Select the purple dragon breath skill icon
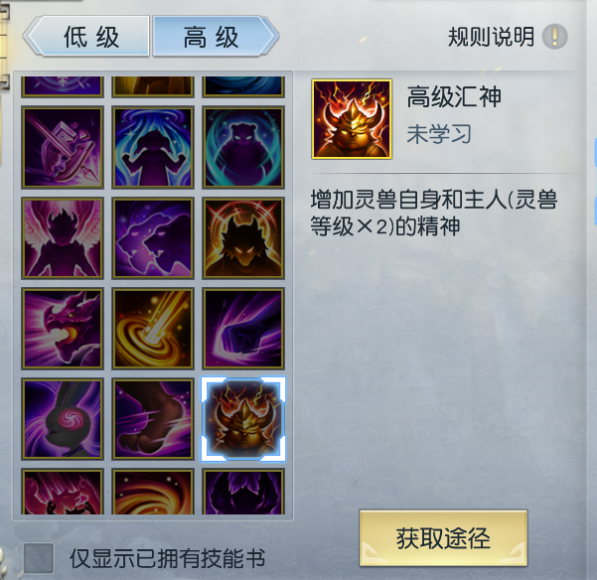This screenshot has height=580, width=597. coord(63,329)
